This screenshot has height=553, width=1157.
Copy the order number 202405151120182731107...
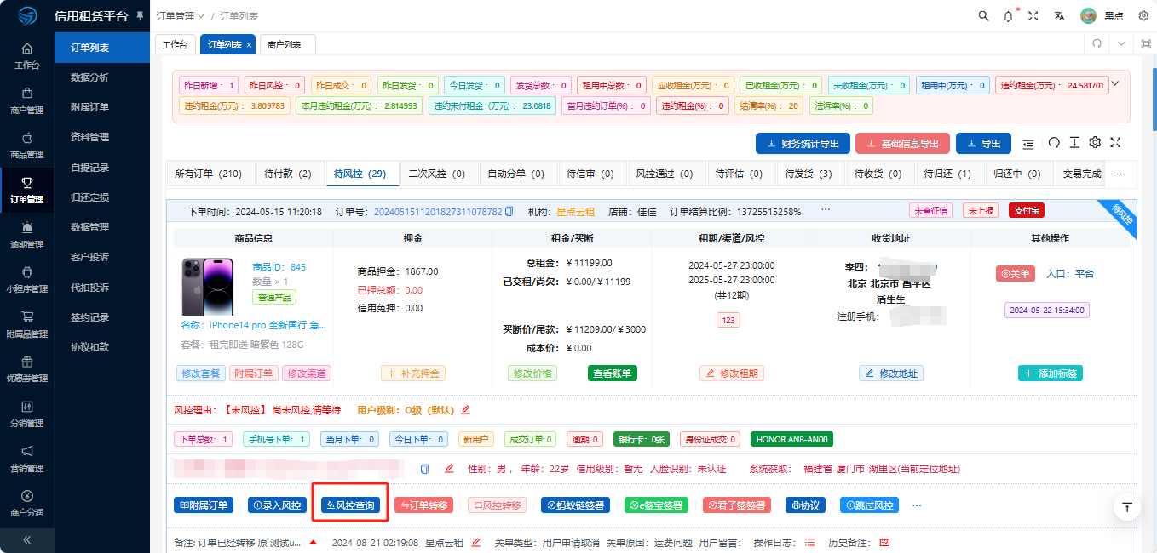click(x=509, y=211)
